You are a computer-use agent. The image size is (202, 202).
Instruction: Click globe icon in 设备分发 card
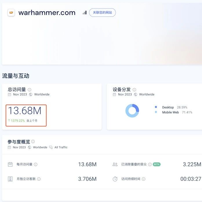point(136,94)
